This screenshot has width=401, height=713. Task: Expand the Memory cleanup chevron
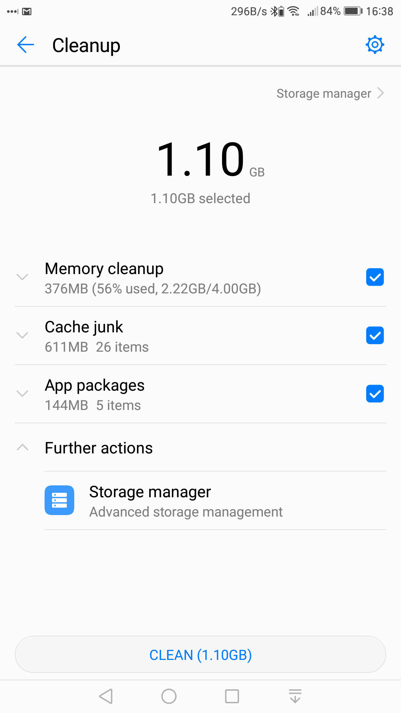(23, 277)
